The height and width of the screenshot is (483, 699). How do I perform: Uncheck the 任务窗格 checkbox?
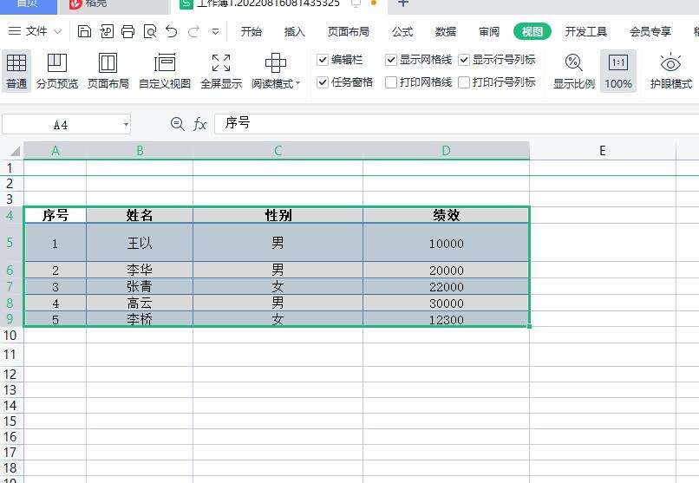point(323,82)
